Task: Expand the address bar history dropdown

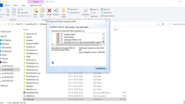Action: [x=158, y=24]
